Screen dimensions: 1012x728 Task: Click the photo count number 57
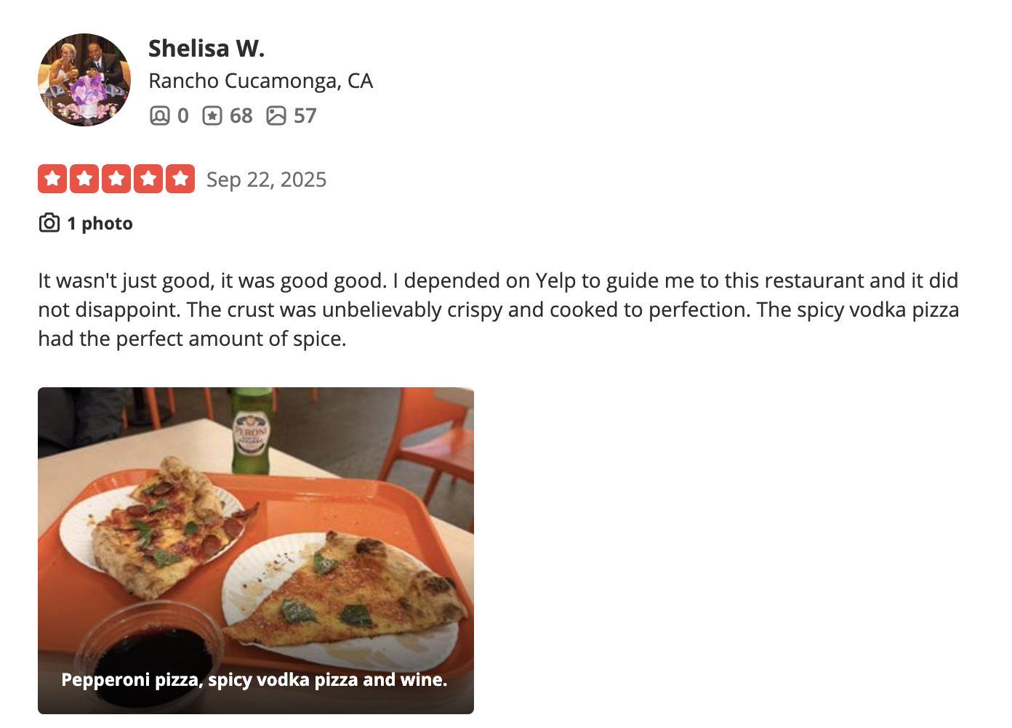tap(305, 116)
